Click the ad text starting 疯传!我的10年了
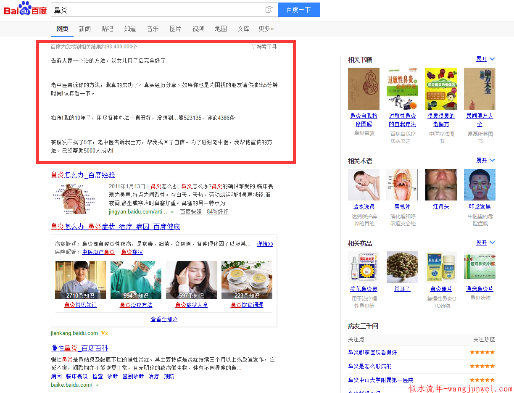 coord(143,118)
